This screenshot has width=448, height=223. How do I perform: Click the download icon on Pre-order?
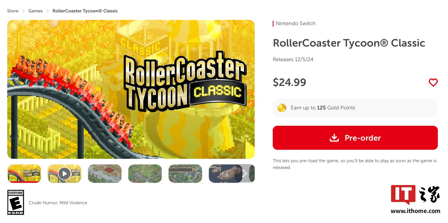[334, 138]
